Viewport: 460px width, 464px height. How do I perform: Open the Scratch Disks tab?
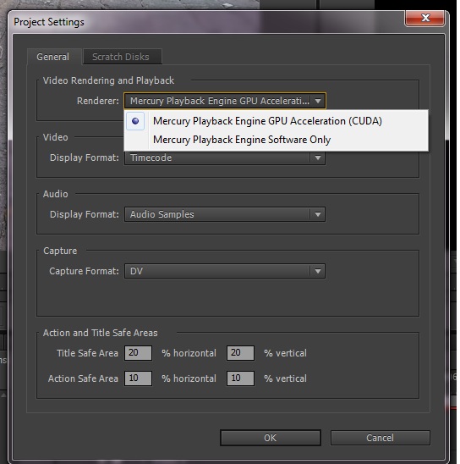coord(122,57)
